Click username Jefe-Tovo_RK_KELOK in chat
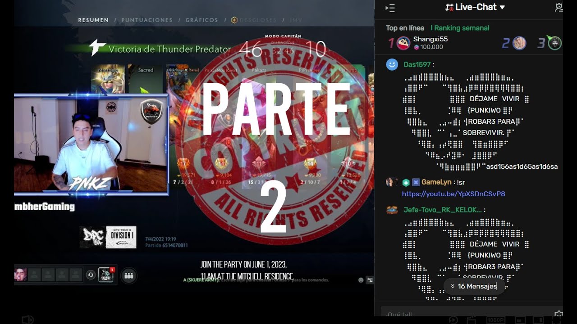This screenshot has height=324, width=577. (x=443, y=210)
